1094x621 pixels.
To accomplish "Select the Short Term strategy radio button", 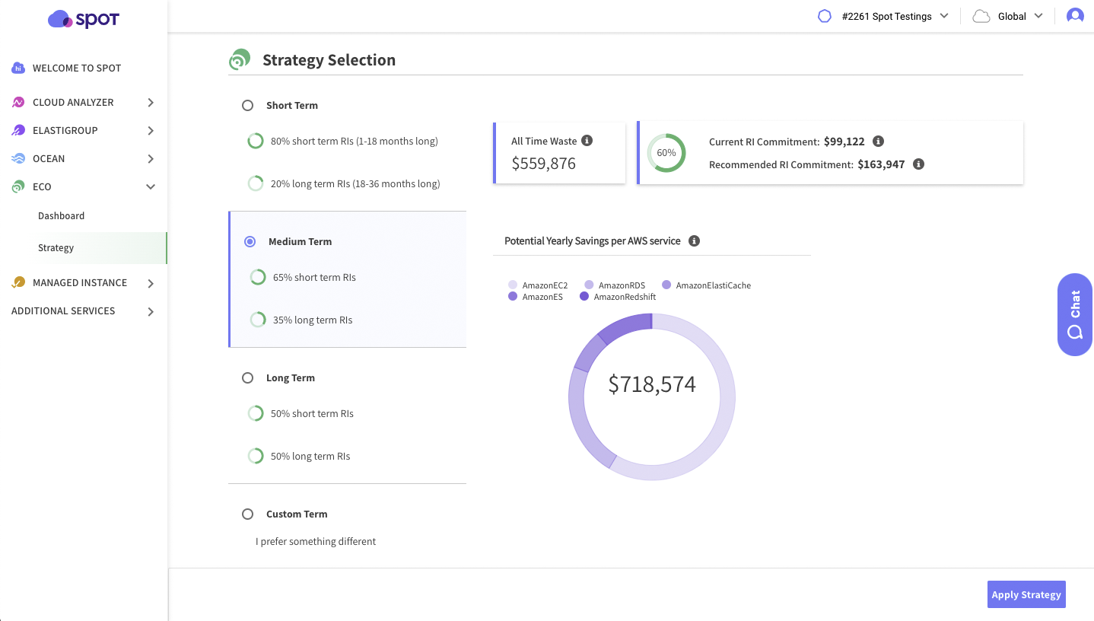I will coord(247,106).
